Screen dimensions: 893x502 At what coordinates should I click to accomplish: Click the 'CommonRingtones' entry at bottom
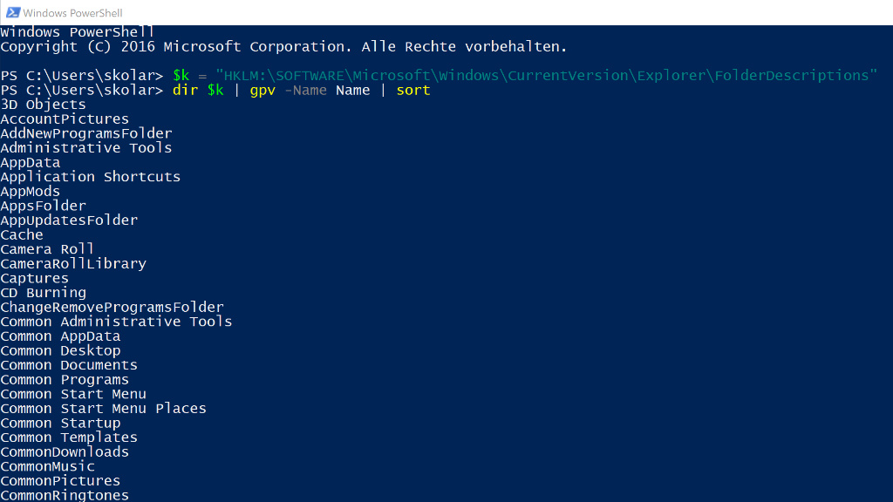(65, 495)
